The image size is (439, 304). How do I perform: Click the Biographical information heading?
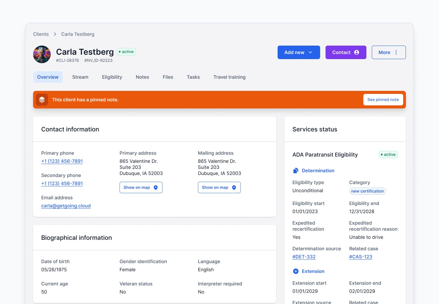[77, 238]
